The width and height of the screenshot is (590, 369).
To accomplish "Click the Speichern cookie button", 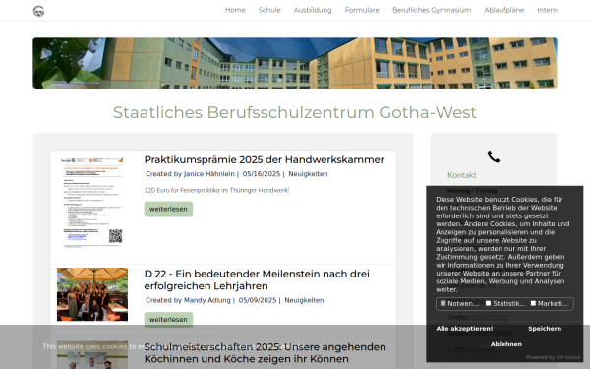I will pos(545,329).
